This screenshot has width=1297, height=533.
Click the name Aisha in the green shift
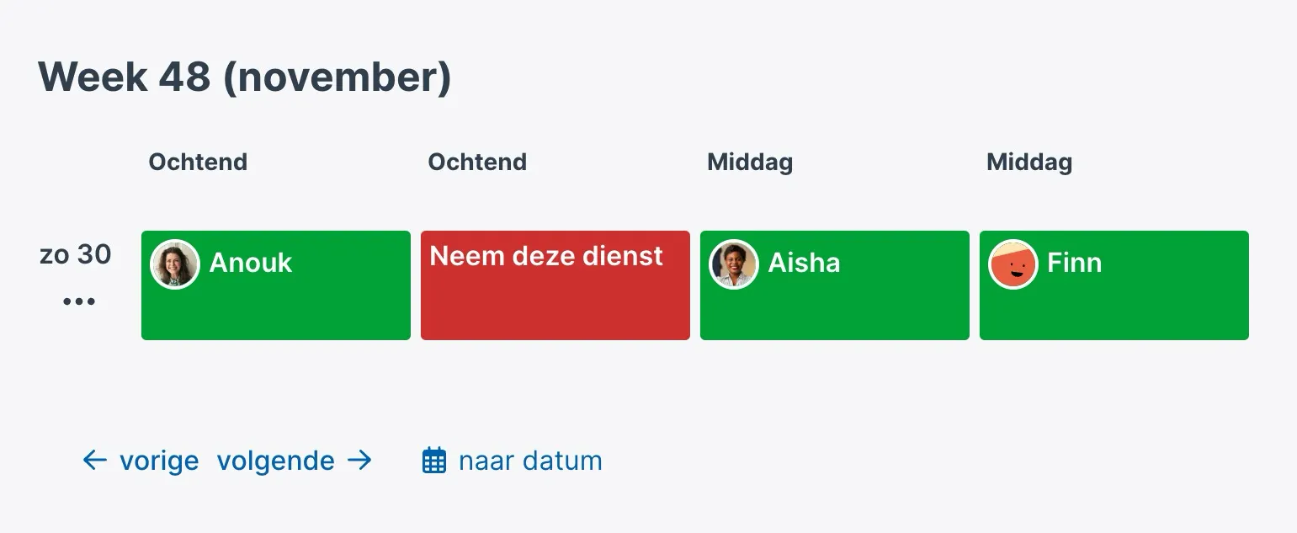(804, 263)
